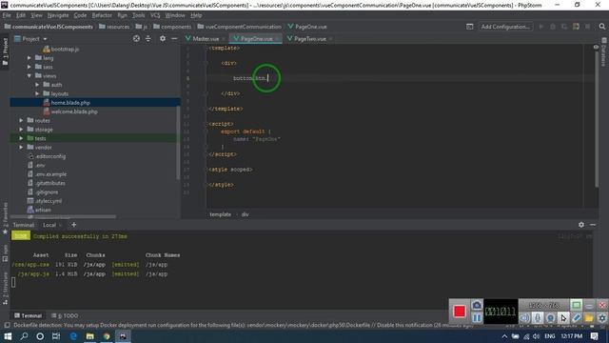This screenshot has height=343, width=609.
Task: Click Project tree horizontal scrollbar
Action: [63, 216]
